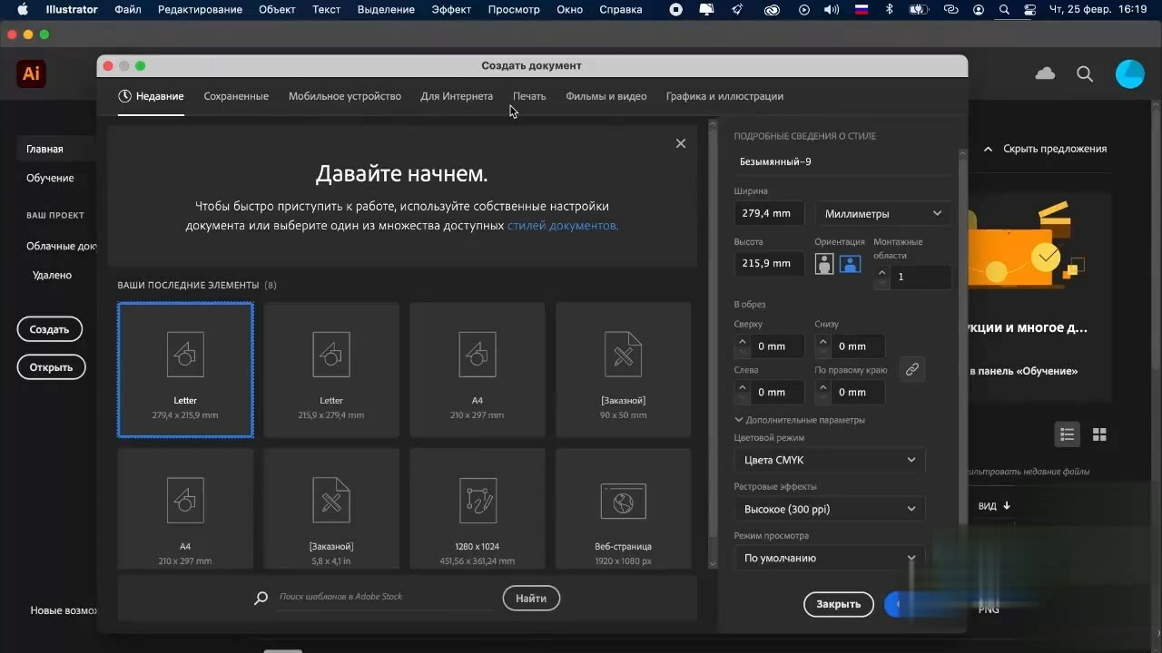Switch to Графика и иллюстрации tab
This screenshot has height=653, width=1162.
pyautogui.click(x=724, y=96)
